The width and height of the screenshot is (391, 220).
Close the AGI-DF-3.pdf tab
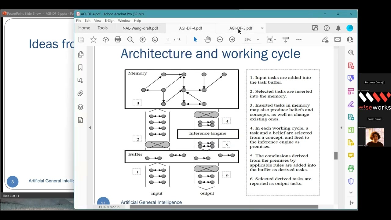[x=262, y=28]
